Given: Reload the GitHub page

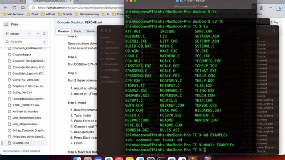Looking at the screenshot, I should (x=14, y=8).
